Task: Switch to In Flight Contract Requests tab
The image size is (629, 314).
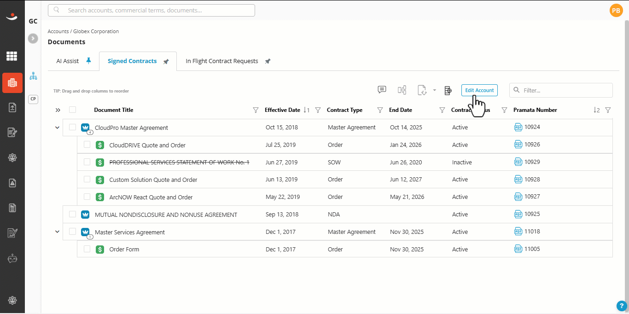Action: 222,61
